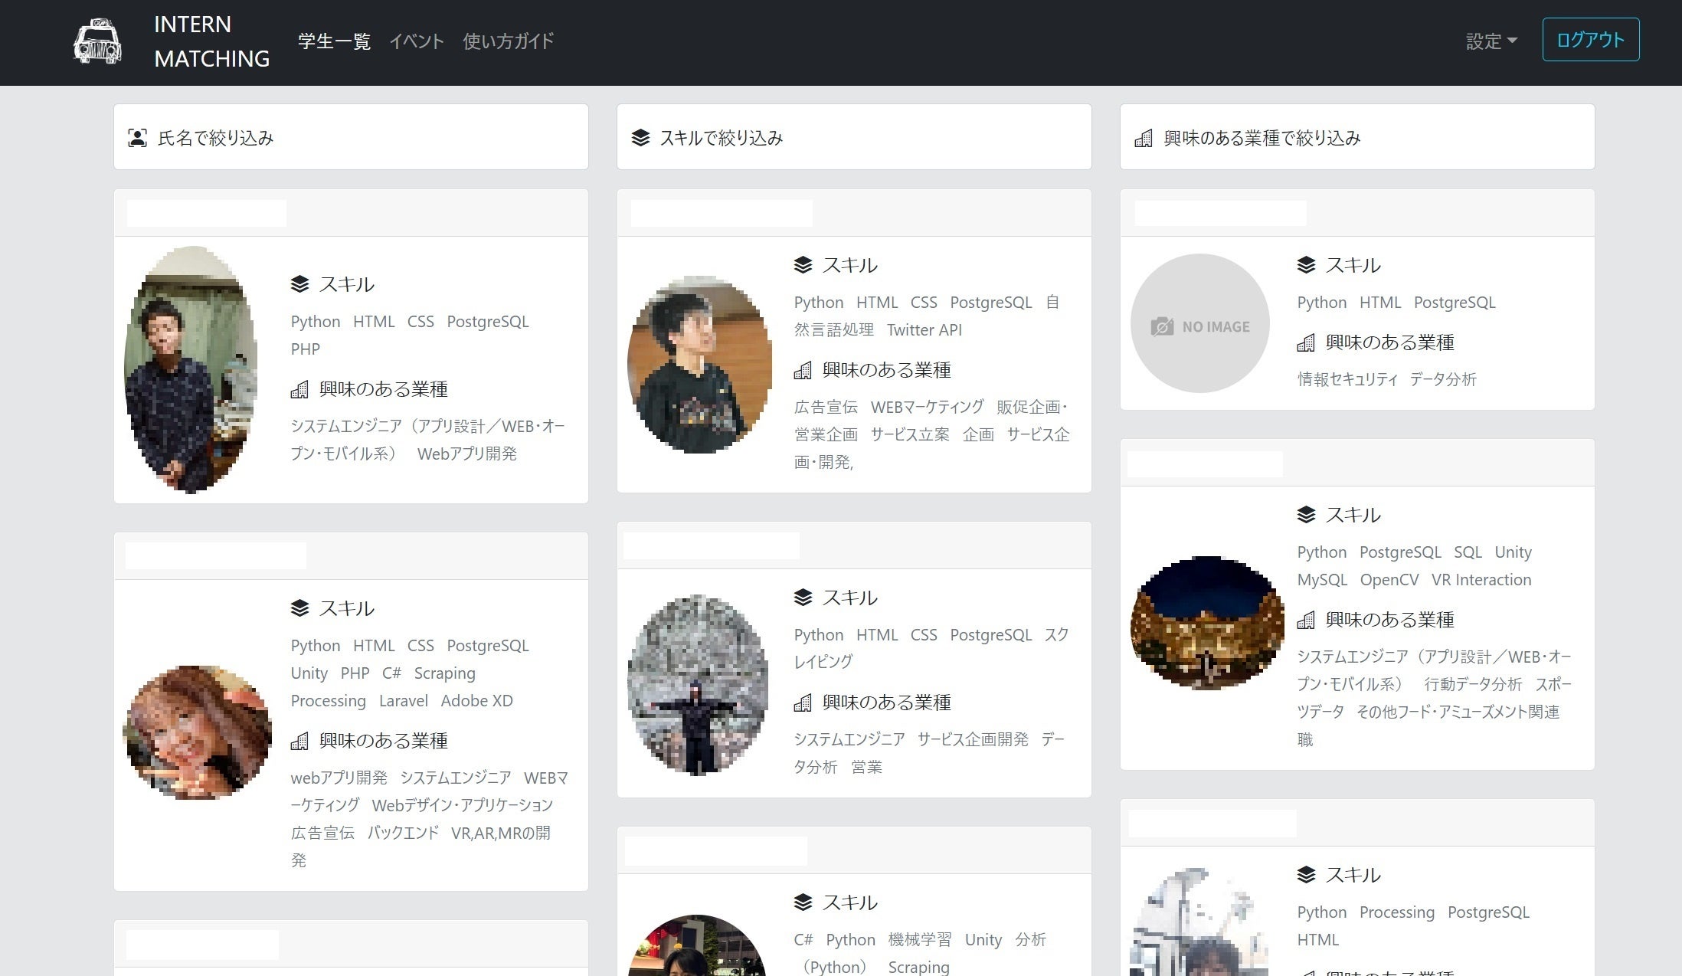Click the layers icon beside スキルで絞り込み
This screenshot has width=1682, height=976.
click(640, 137)
